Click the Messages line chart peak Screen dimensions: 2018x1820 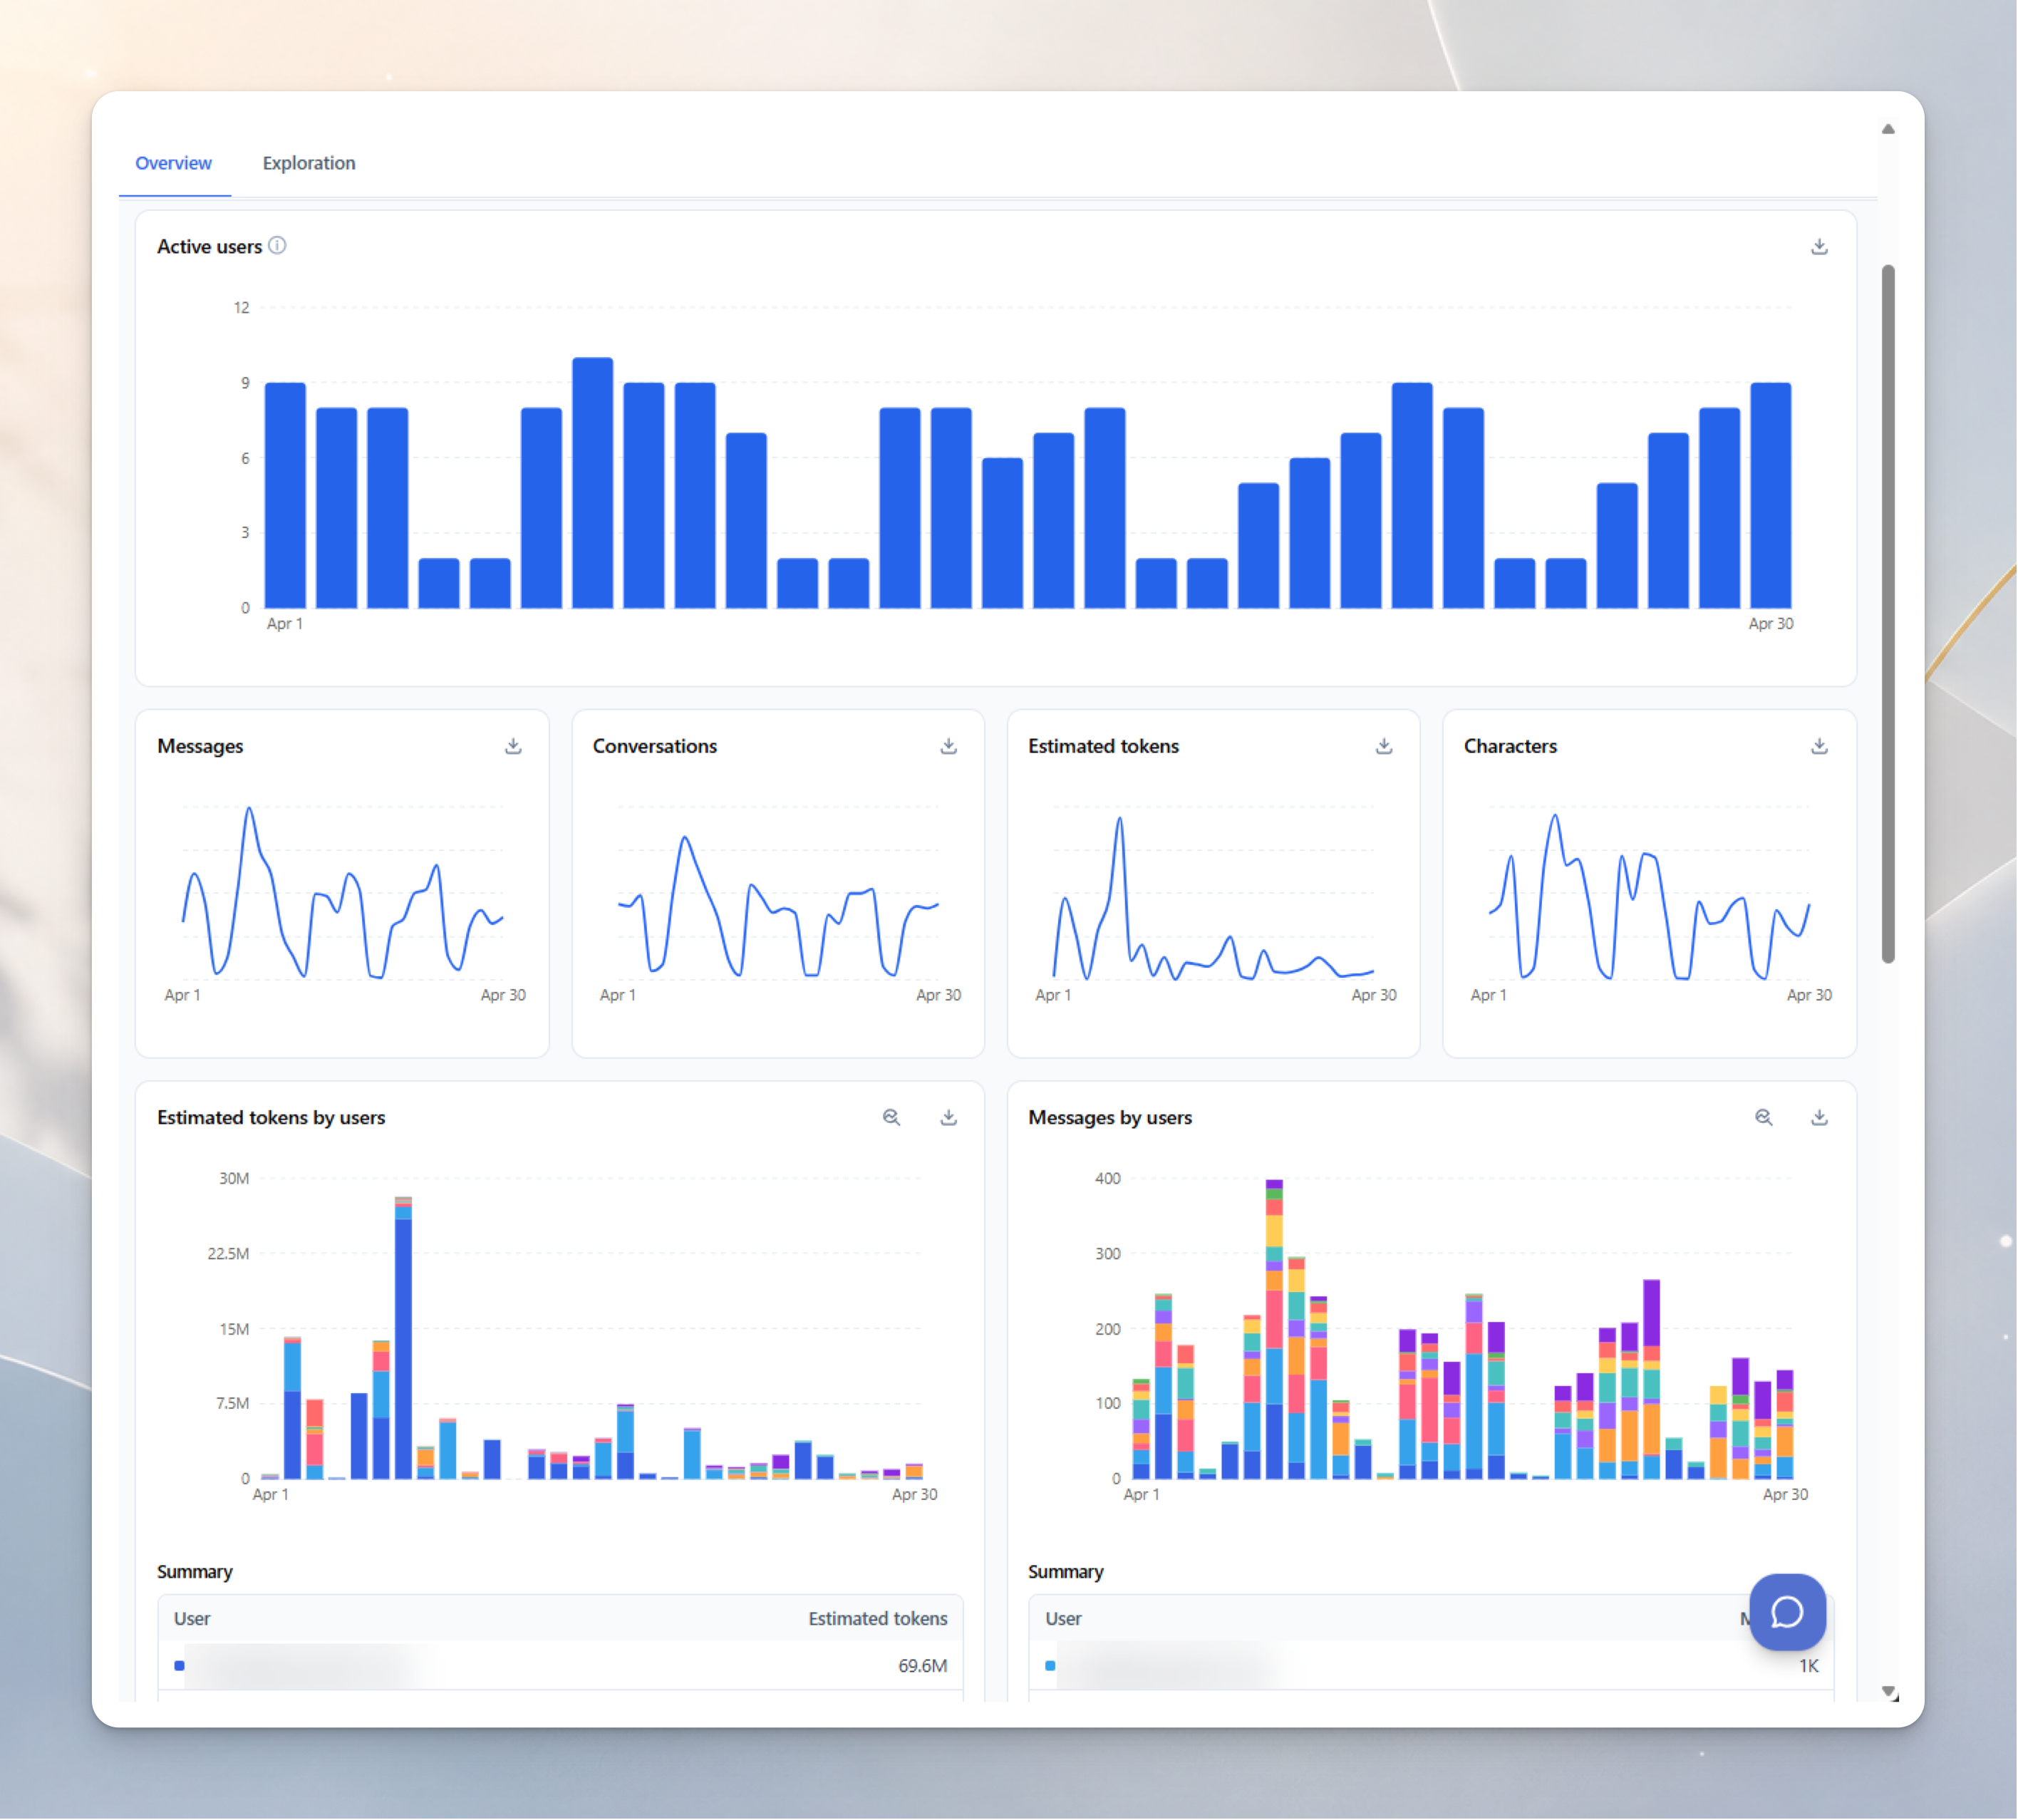(249, 808)
